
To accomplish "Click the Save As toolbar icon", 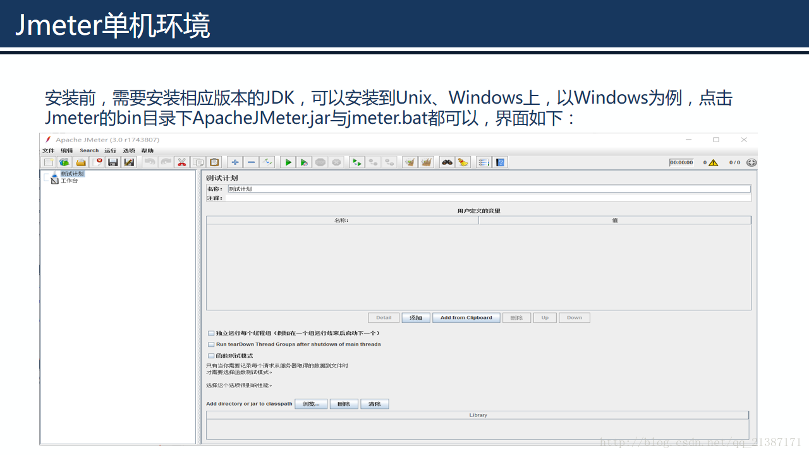I will 129,162.
